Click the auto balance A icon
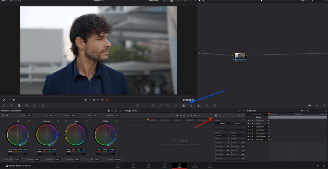The height and width of the screenshot is (169, 328). click(x=3, y=115)
